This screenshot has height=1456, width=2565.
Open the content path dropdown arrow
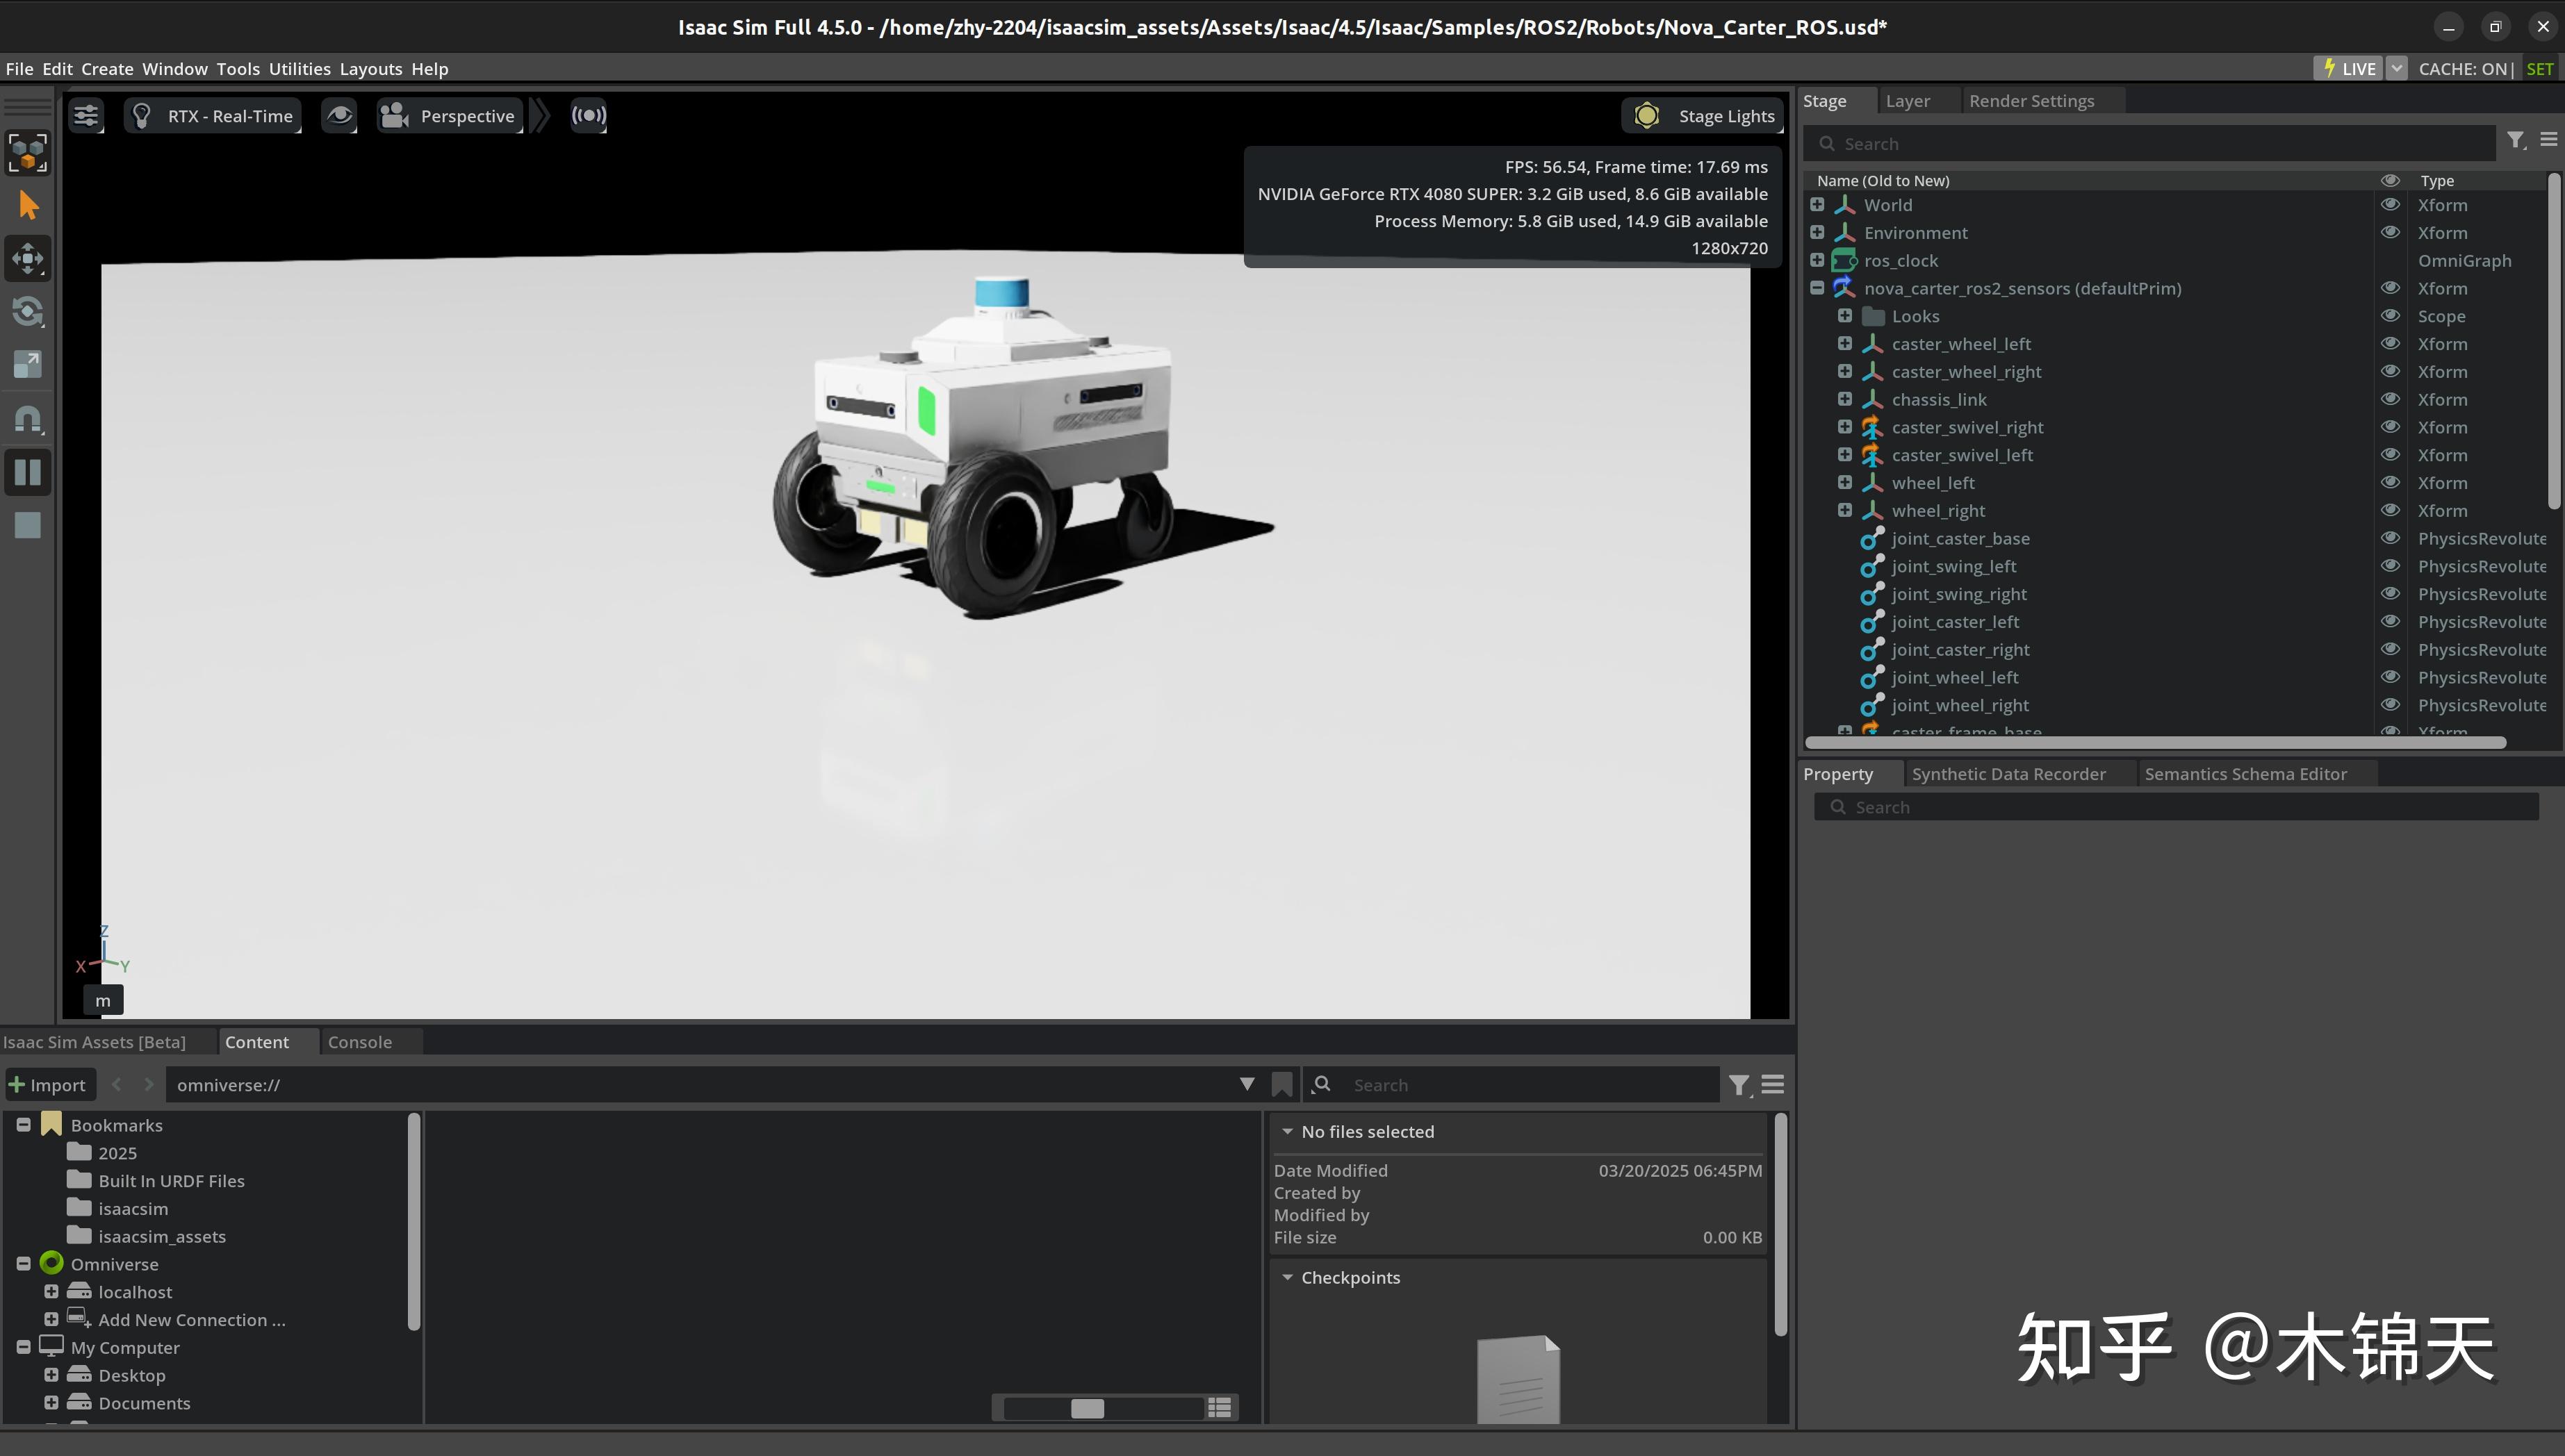click(x=1247, y=1084)
